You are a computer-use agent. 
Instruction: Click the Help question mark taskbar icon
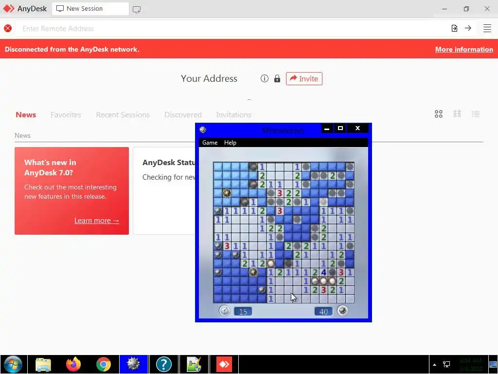tap(163, 364)
